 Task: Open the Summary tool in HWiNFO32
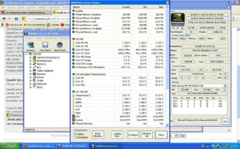(x=31, y=47)
